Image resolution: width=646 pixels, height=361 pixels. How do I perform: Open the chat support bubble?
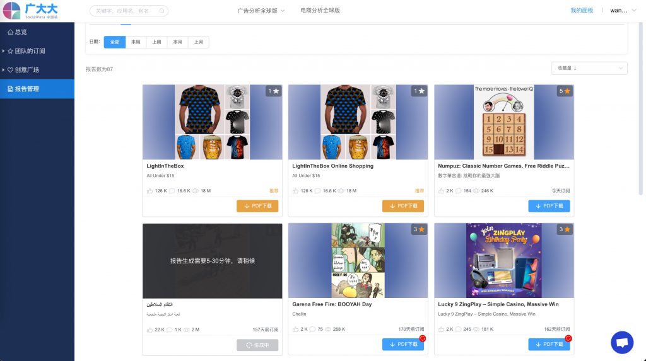621,342
